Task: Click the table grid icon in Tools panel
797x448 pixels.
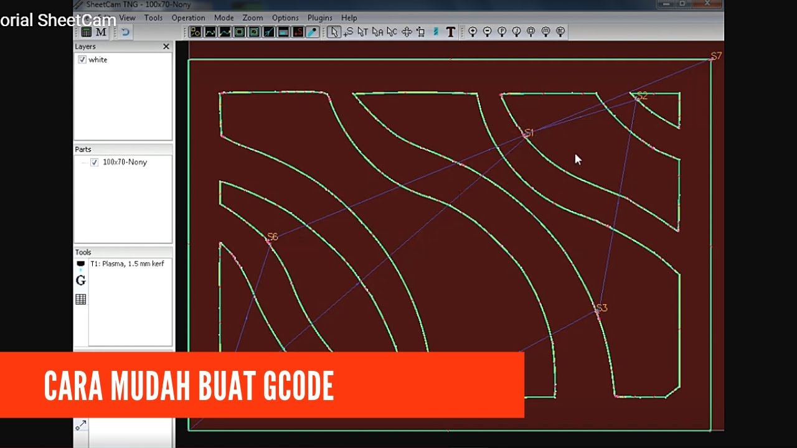Action: [x=80, y=299]
